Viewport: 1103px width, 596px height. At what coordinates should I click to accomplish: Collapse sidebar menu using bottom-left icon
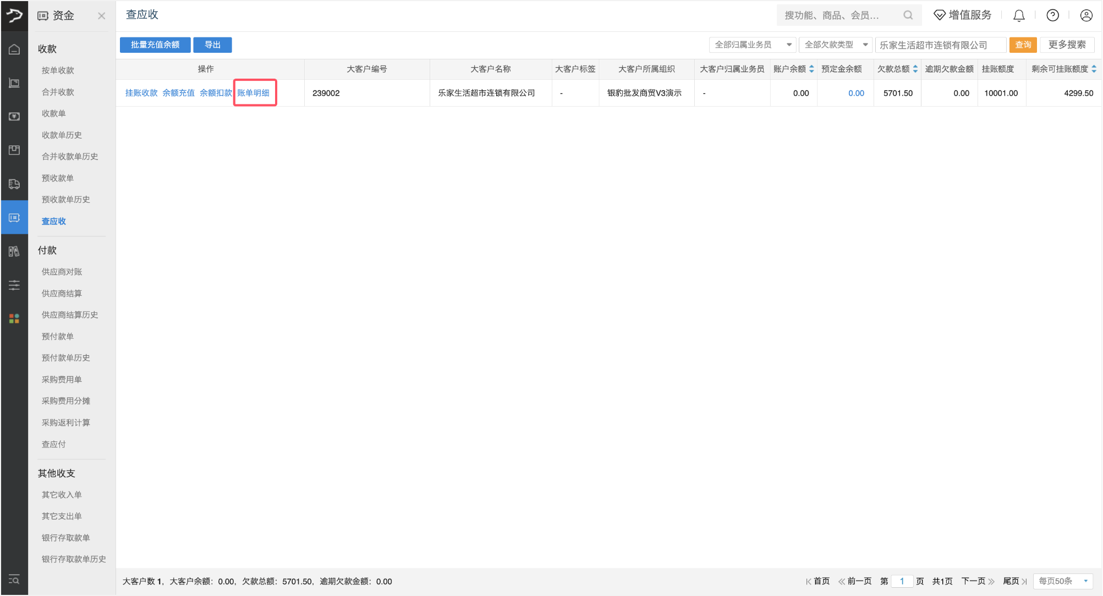tap(14, 580)
